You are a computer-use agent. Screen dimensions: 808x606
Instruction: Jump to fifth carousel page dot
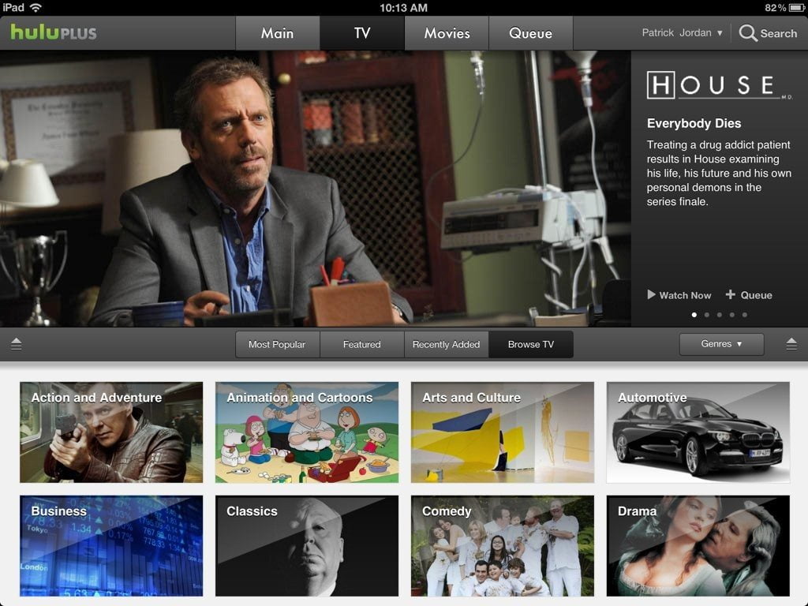tap(745, 315)
